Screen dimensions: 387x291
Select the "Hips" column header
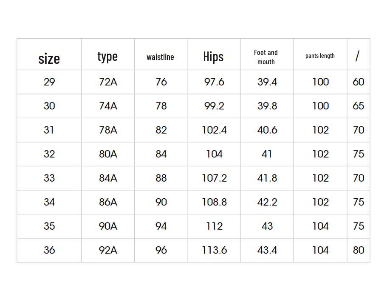[213, 57]
